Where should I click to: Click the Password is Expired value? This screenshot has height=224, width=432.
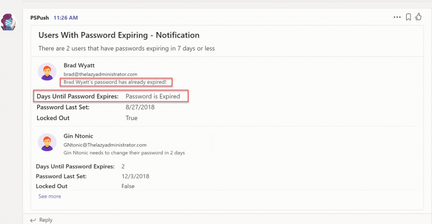point(152,97)
